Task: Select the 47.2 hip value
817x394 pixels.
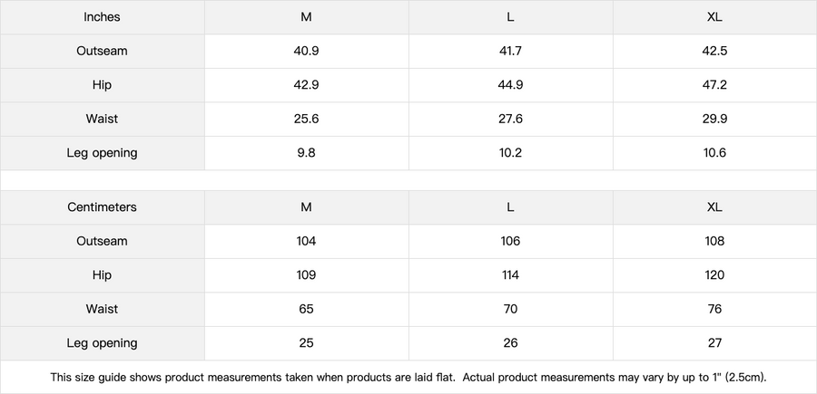Action: pos(714,85)
